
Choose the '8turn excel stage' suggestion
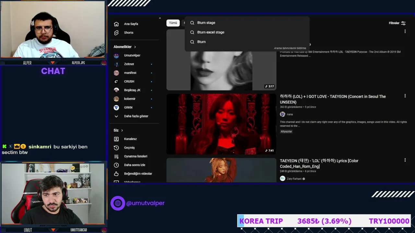[x=247, y=32]
